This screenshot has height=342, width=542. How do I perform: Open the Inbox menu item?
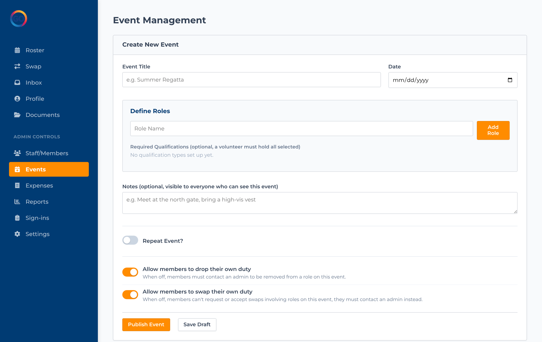point(49,82)
